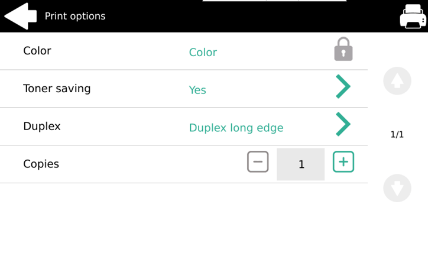This screenshot has height=256, width=428.
Task: Click the back arrow icon
Action: coord(20,16)
